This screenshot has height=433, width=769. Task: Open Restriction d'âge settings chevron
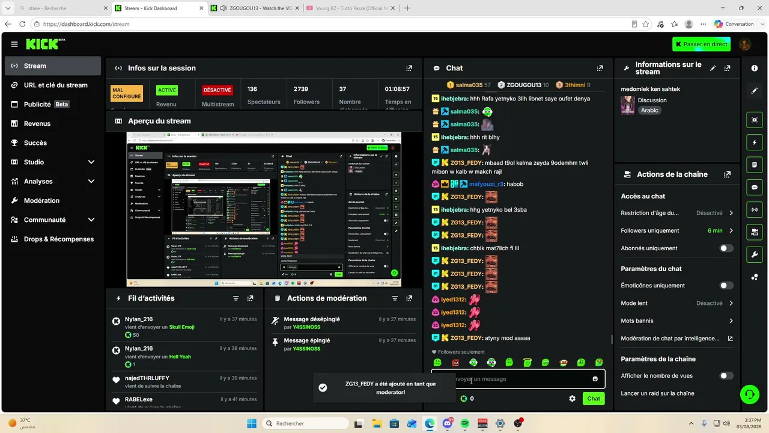[731, 213]
